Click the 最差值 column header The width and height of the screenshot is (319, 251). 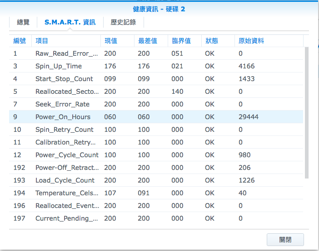tap(151, 41)
